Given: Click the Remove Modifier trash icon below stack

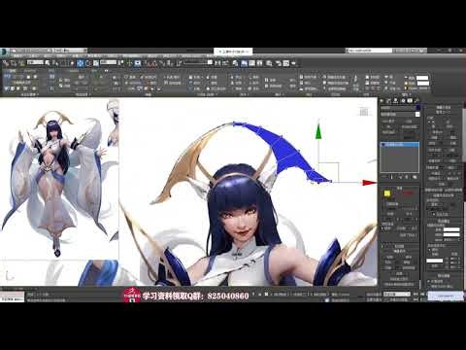Looking at the screenshot, I should pos(408,177).
